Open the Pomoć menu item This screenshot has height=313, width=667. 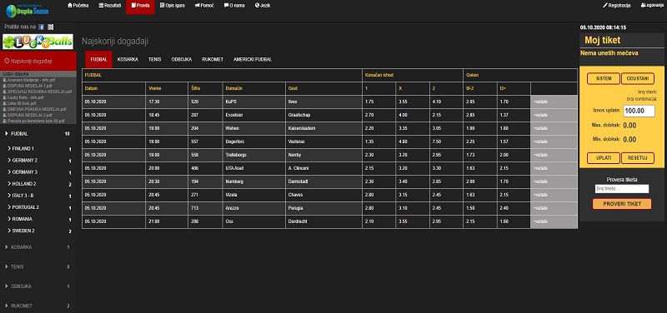tap(204, 6)
